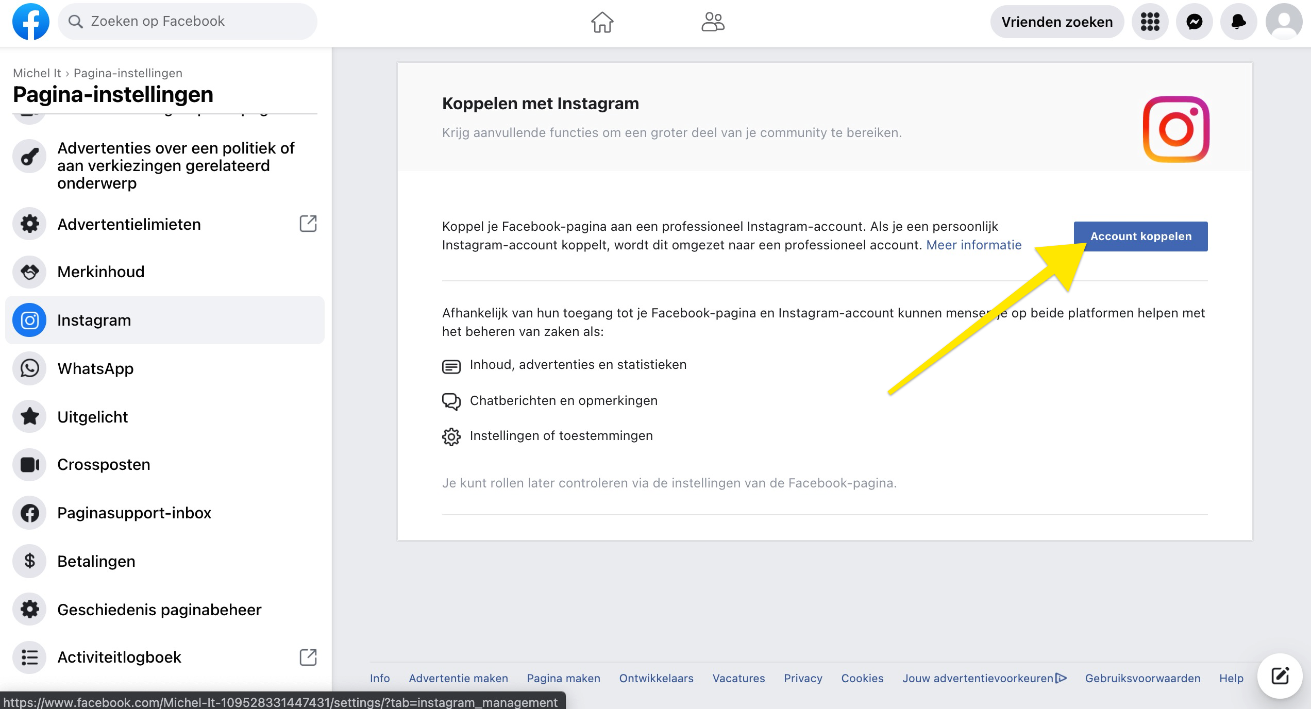Click the handshake icon for Merkinhoud
1311x709 pixels.
(x=29, y=272)
